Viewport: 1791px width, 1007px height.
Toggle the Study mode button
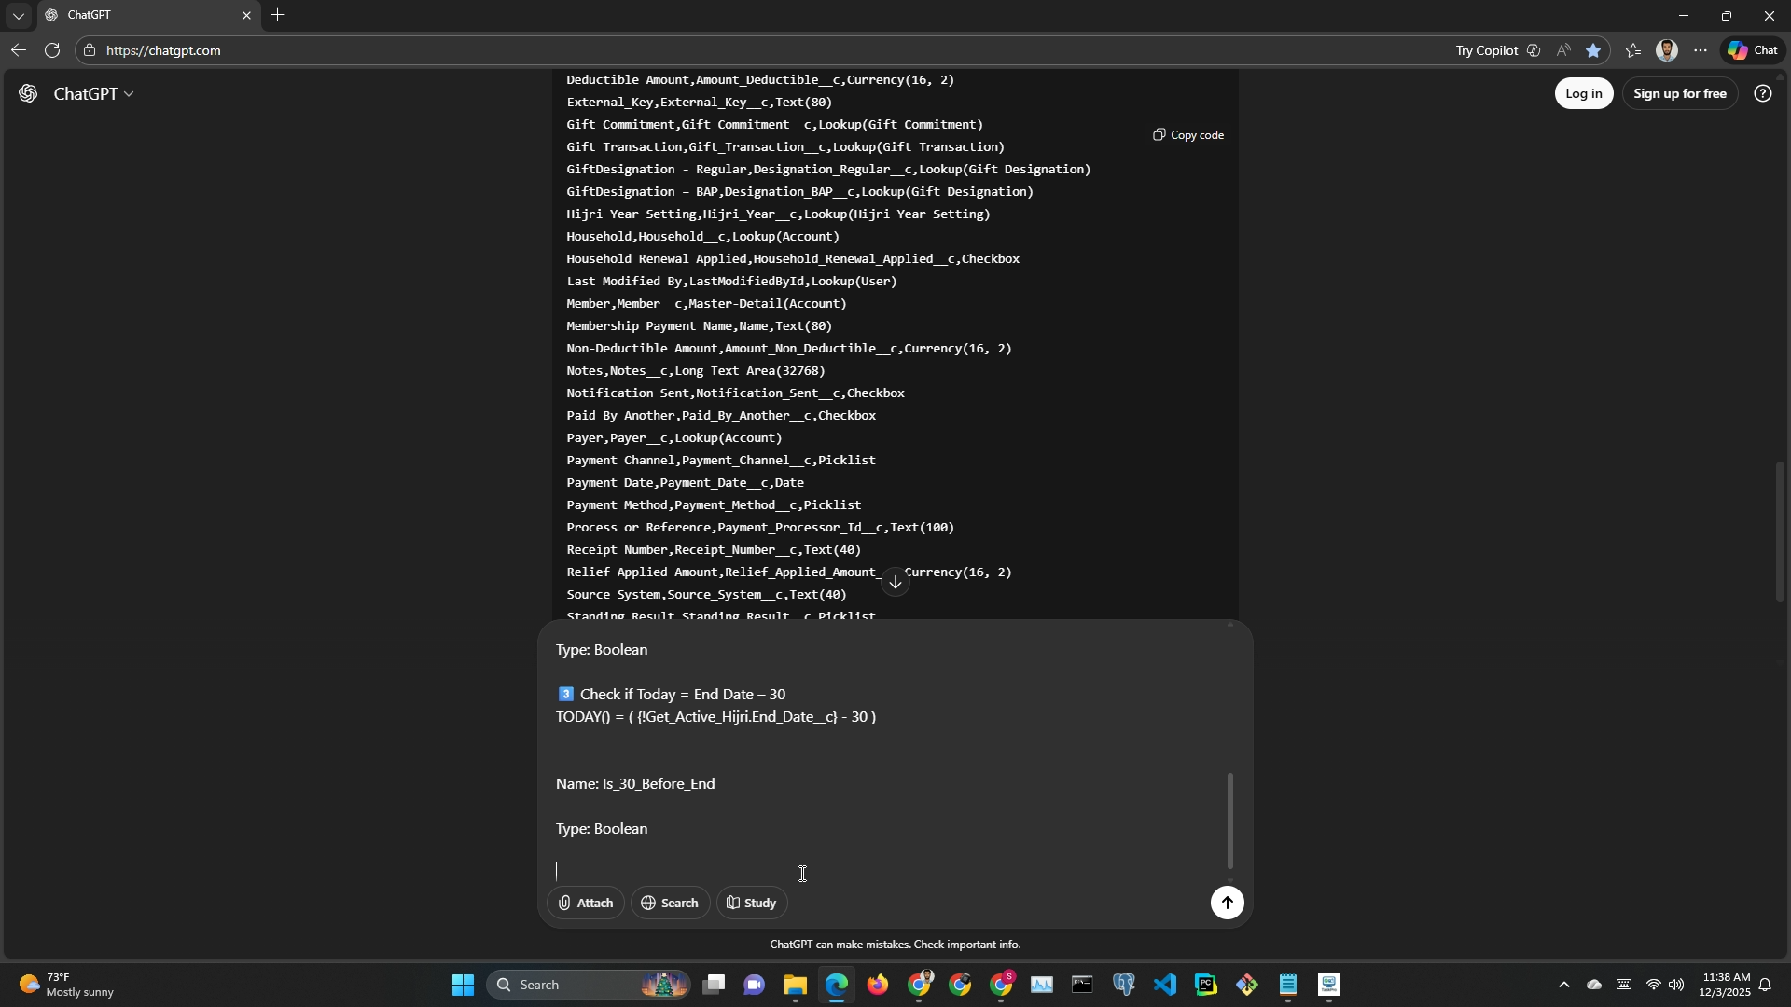pyautogui.click(x=752, y=903)
